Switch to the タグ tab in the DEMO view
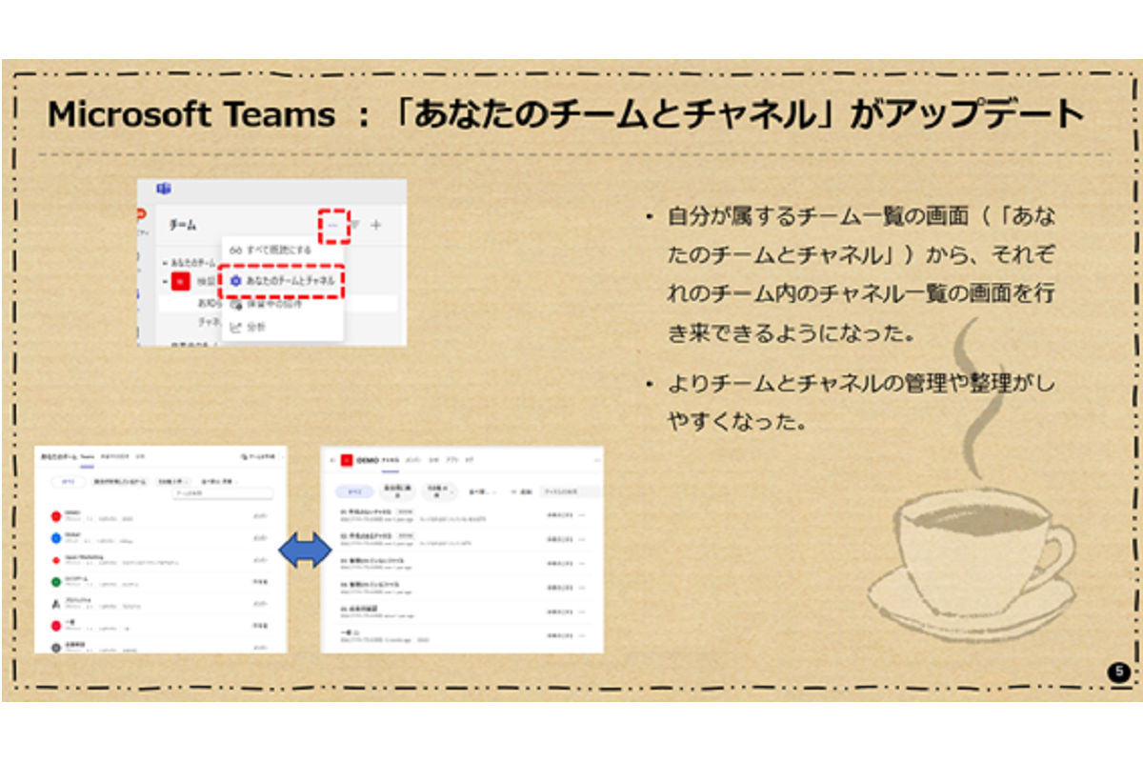The height and width of the screenshot is (762, 1143). 469,460
